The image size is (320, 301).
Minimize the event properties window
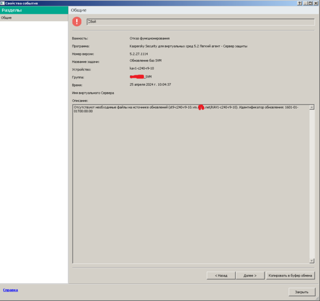coord(305,3)
